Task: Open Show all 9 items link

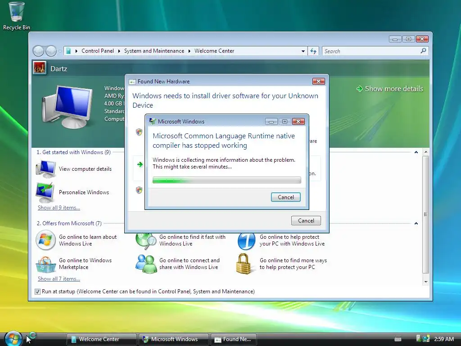Action: [x=59, y=208]
